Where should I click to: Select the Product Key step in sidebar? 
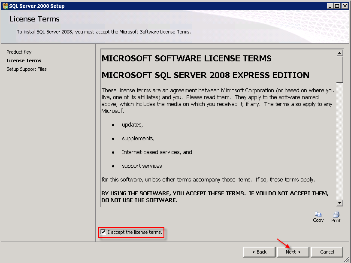[x=19, y=52]
